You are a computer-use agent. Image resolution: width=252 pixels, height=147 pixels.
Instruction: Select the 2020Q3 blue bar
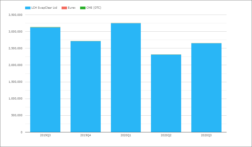click(206, 88)
